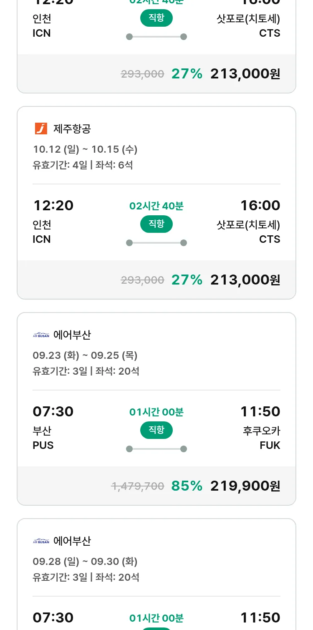The width and height of the screenshot is (313, 630).
Task: Tap 유효기간: 4일 | 좌석: 6석 info line
Action: (83, 165)
